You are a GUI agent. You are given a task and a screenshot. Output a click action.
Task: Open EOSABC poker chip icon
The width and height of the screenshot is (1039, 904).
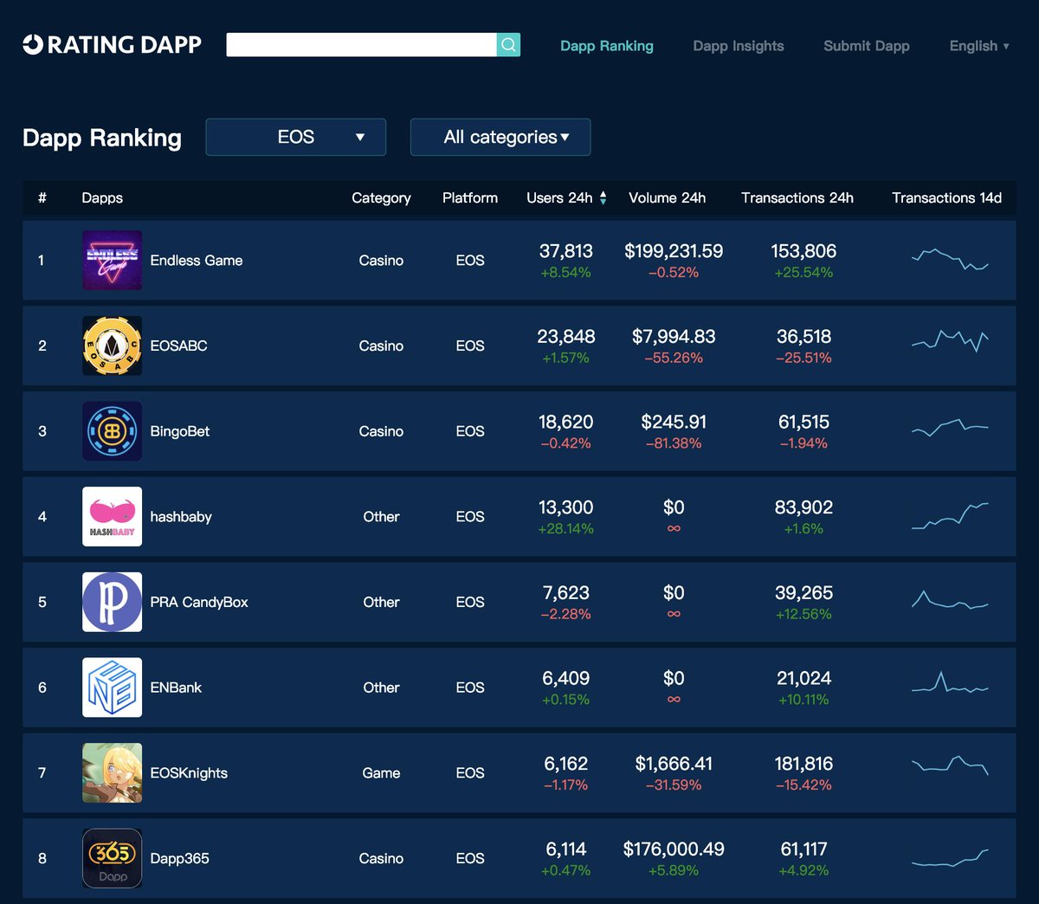pyautogui.click(x=112, y=345)
